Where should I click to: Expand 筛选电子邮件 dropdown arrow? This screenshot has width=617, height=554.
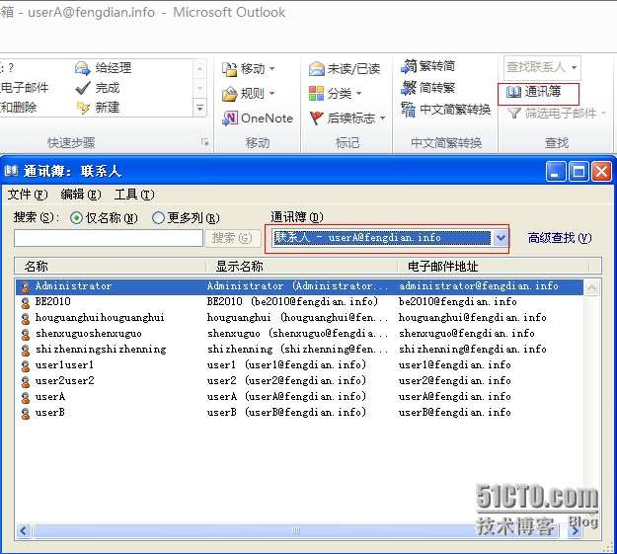(x=603, y=114)
